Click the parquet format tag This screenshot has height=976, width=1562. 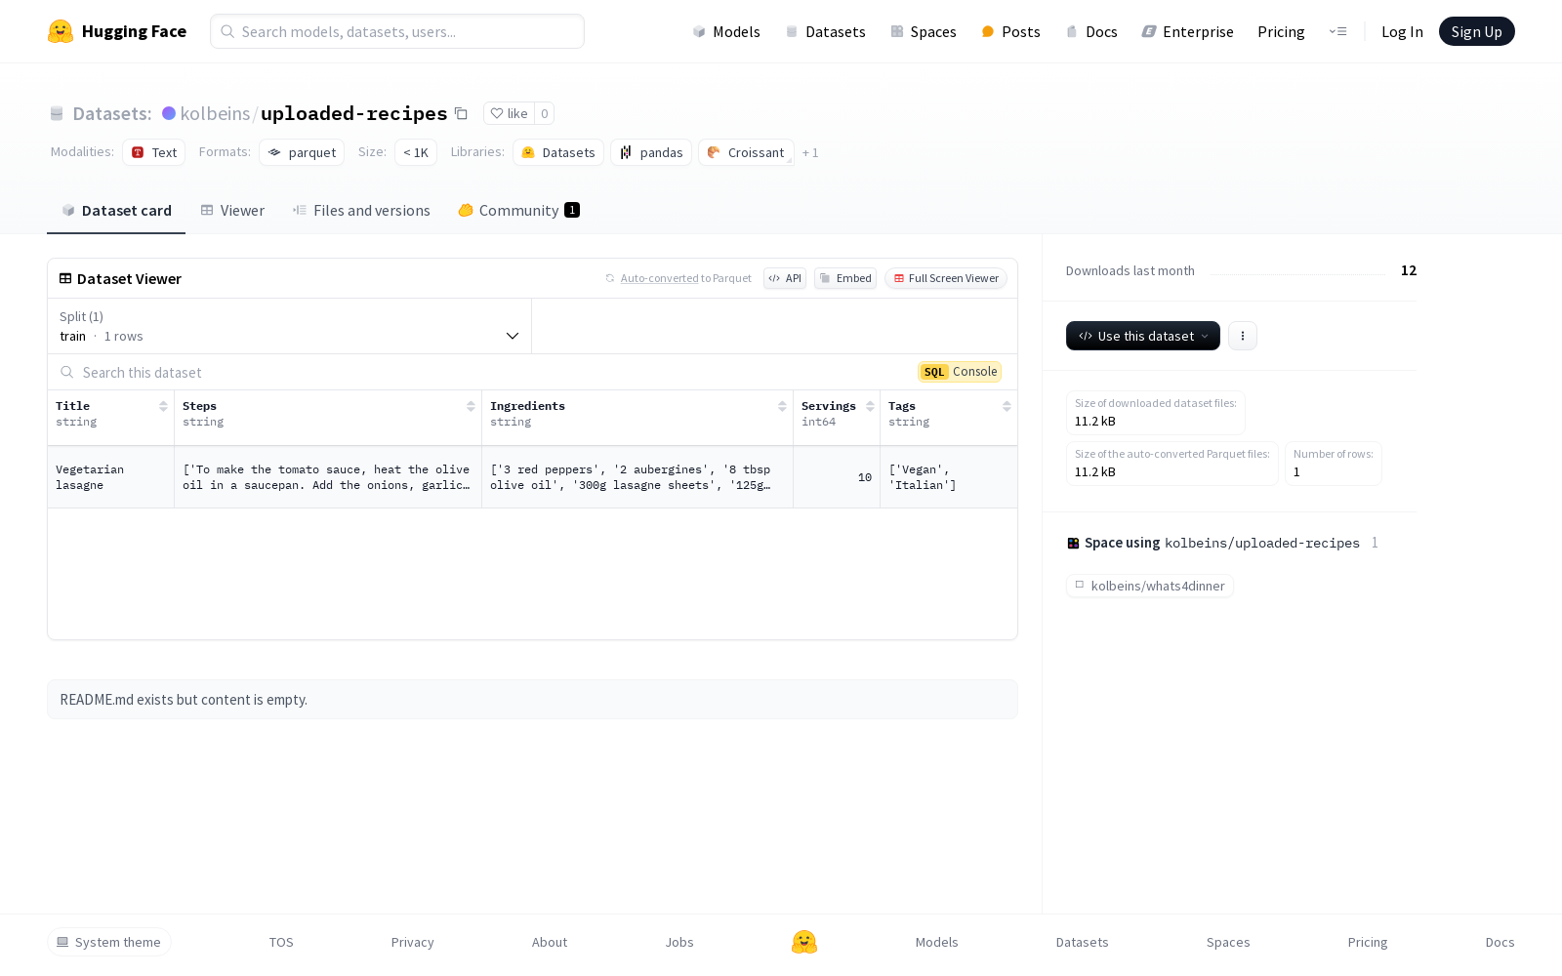tap(302, 152)
